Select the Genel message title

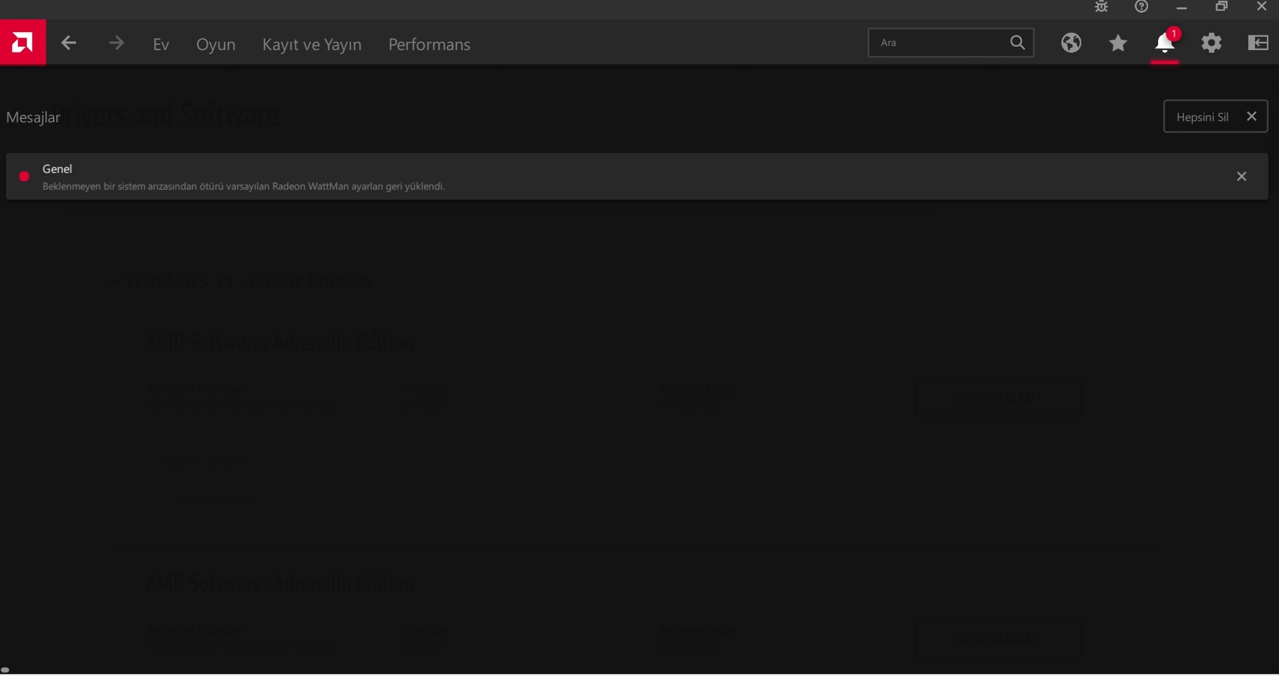click(57, 169)
